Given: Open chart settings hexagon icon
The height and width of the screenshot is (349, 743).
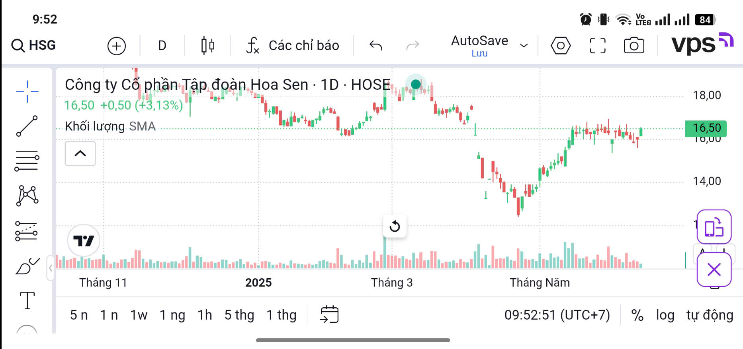Looking at the screenshot, I should pos(560,46).
